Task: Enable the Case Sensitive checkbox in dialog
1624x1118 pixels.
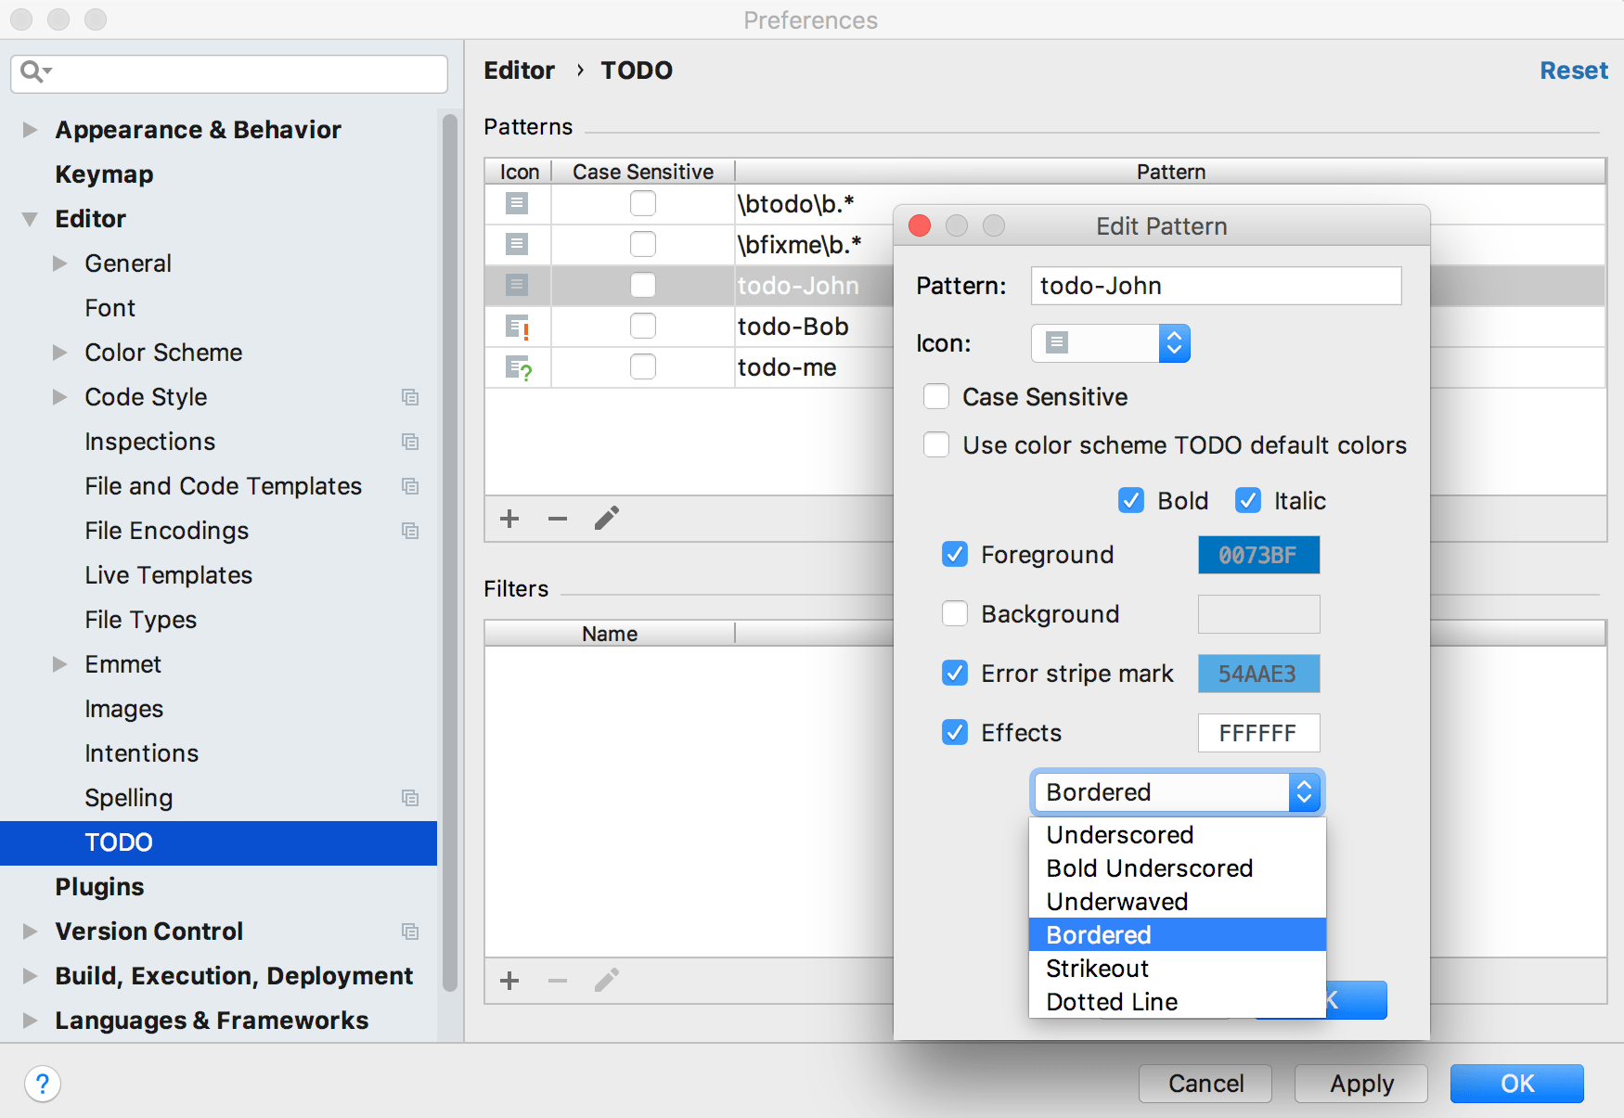Action: point(936,397)
